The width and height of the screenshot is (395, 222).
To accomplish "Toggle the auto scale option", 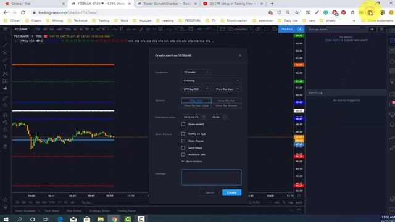I will click(x=299, y=202).
